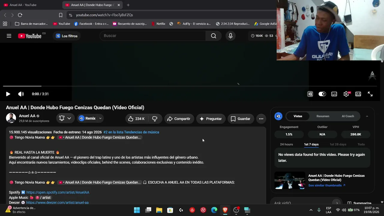Click the vidIQ round logo in panel

tap(278, 116)
